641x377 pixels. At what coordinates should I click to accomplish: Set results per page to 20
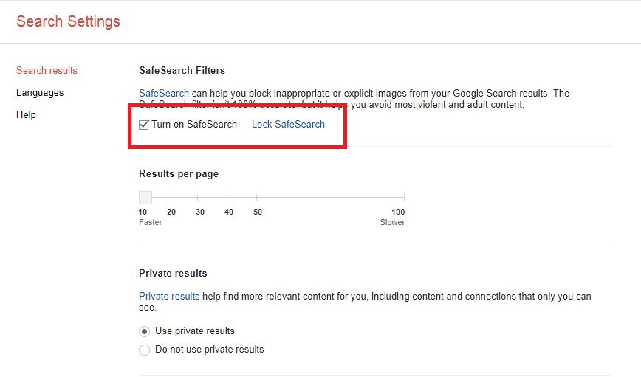tap(168, 198)
